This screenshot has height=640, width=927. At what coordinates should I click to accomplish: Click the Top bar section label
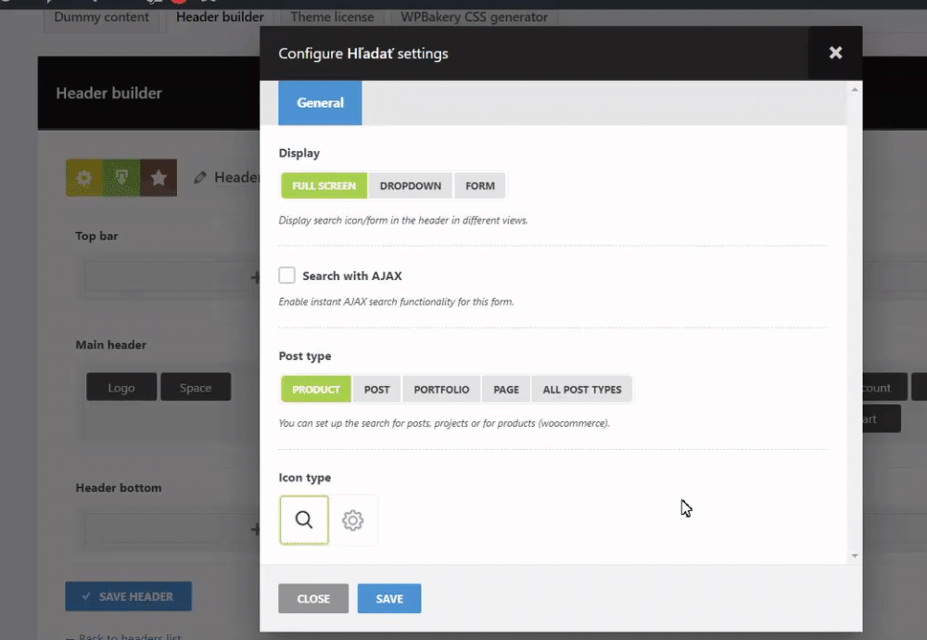coord(96,236)
